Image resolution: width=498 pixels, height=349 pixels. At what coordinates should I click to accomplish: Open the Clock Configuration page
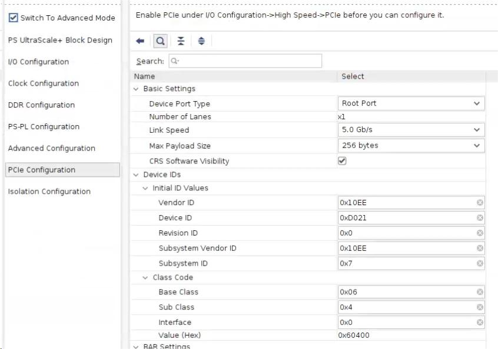[x=44, y=83]
